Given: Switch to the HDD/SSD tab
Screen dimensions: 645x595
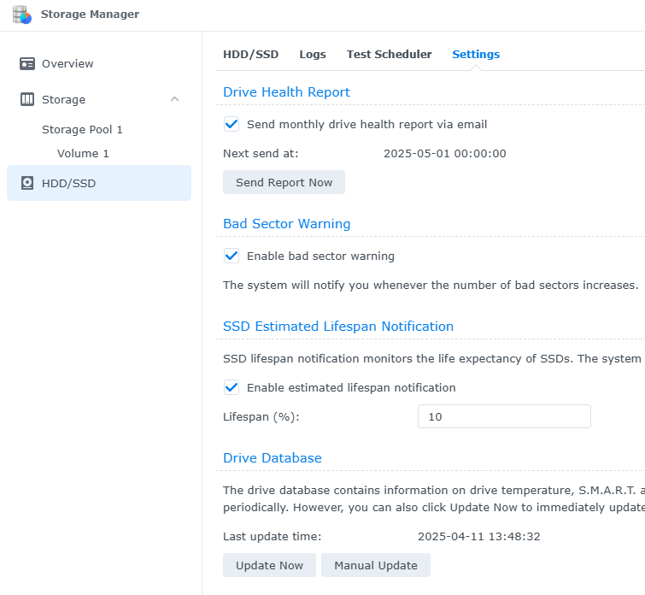Looking at the screenshot, I should point(251,55).
